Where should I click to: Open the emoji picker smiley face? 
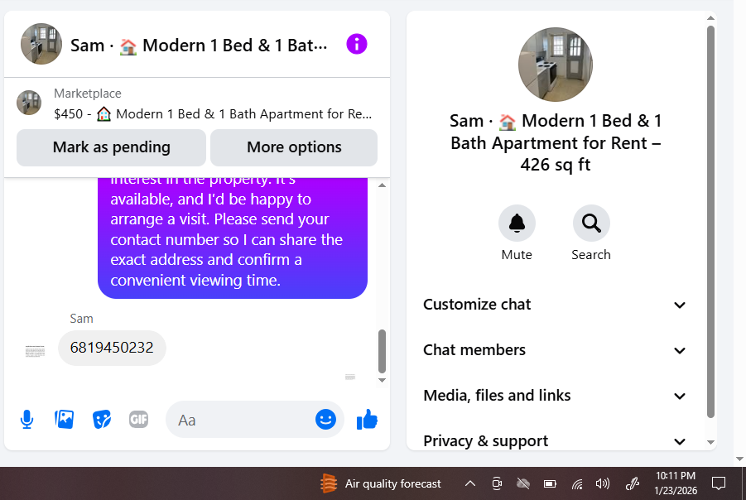pyautogui.click(x=325, y=419)
